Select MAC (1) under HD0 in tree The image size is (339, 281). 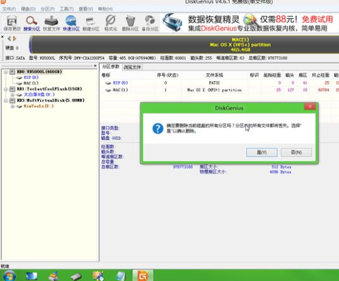click(31, 83)
